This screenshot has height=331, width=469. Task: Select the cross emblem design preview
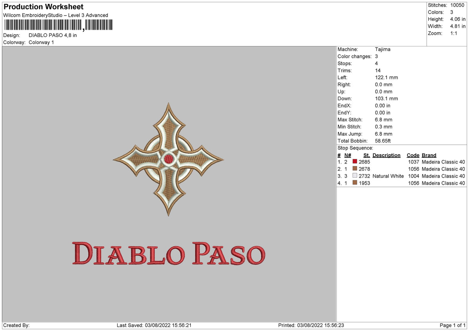click(168, 159)
